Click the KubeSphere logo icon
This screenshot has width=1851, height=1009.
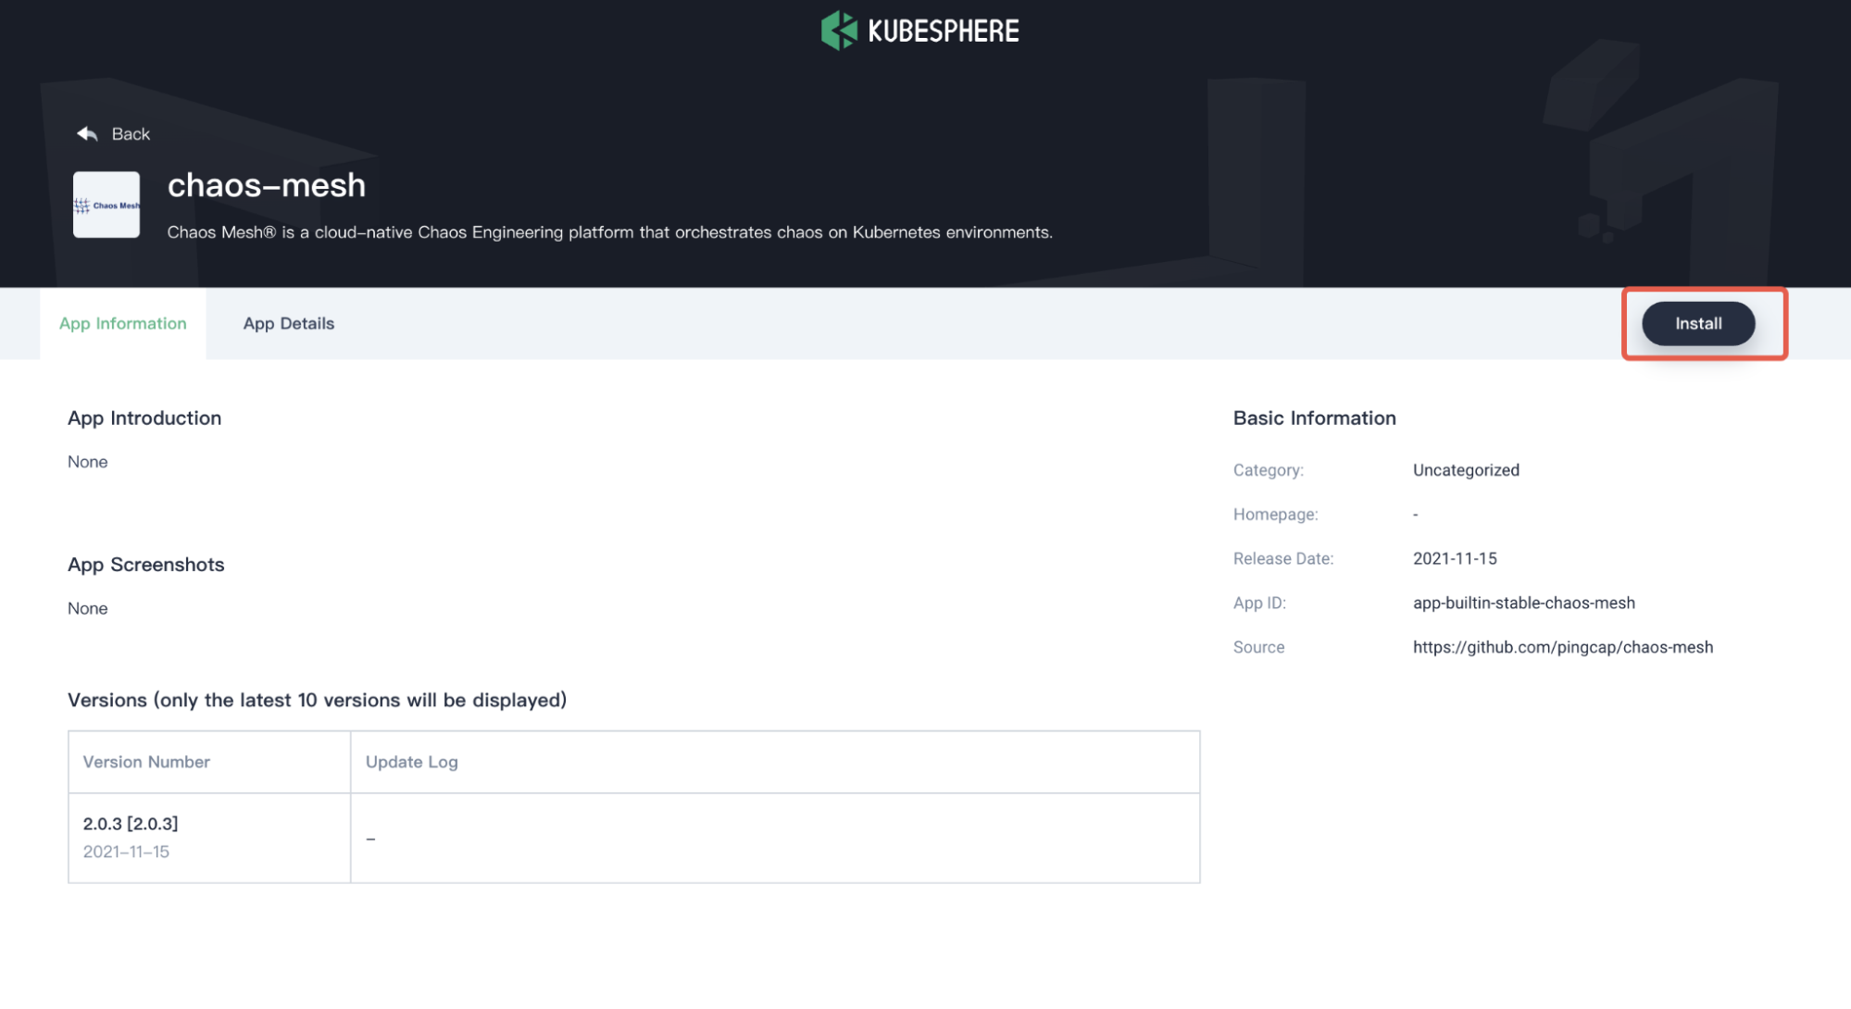click(839, 31)
